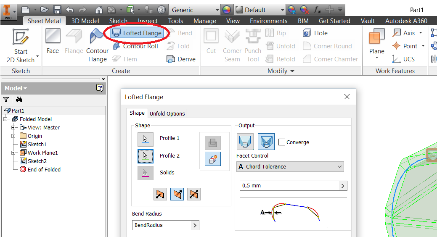The width and height of the screenshot is (437, 237).
Task: Select Sketch2 in browser tree
Action: tap(33, 161)
